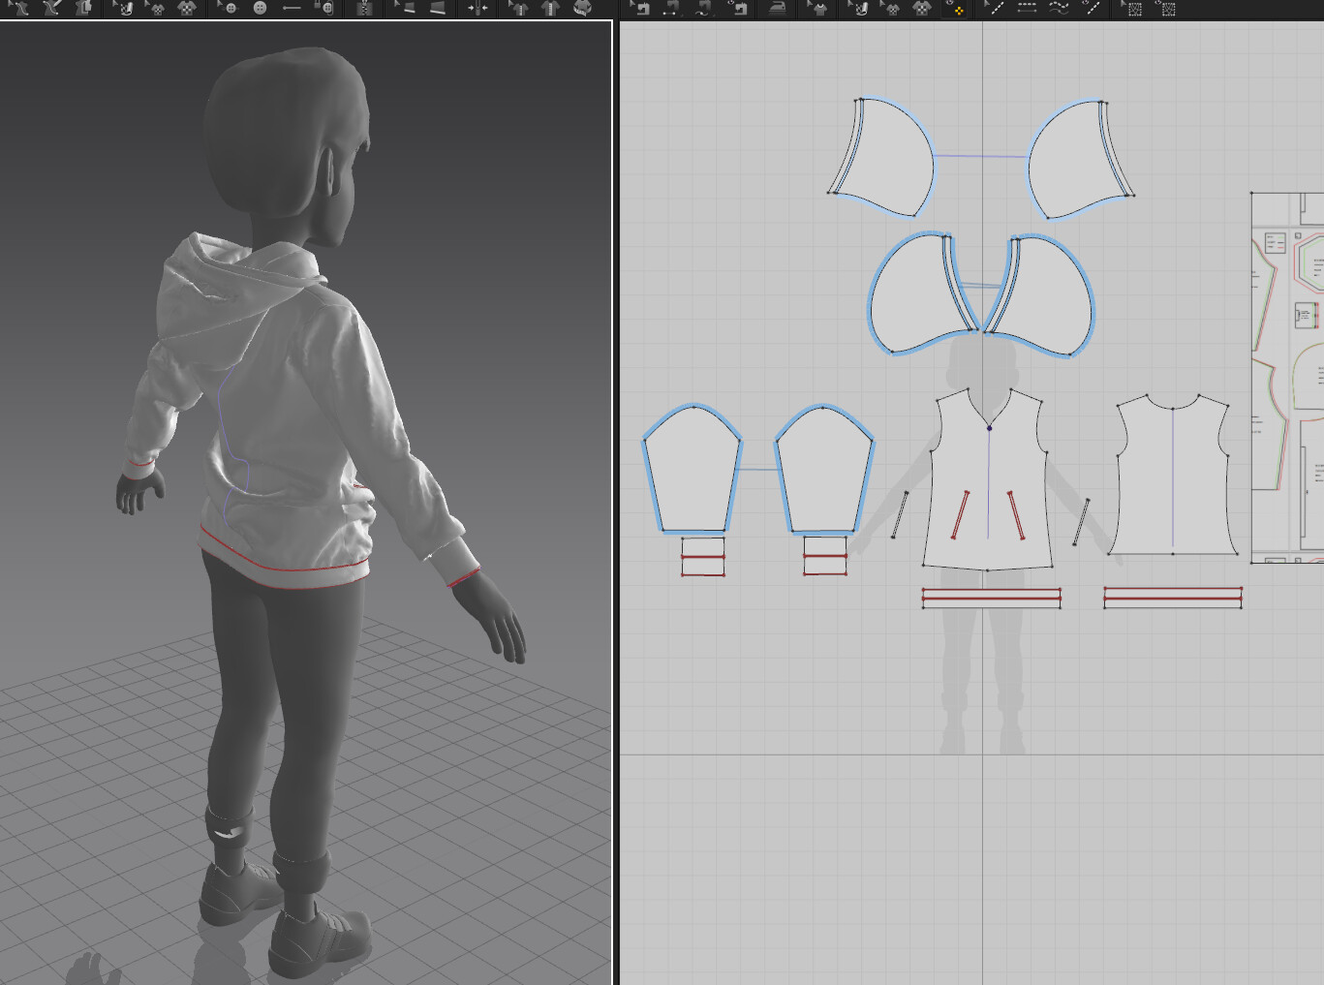
Task: Choose the edit-texture checkered shirt with arrow, 2D toolbar
Action: pos(891,9)
